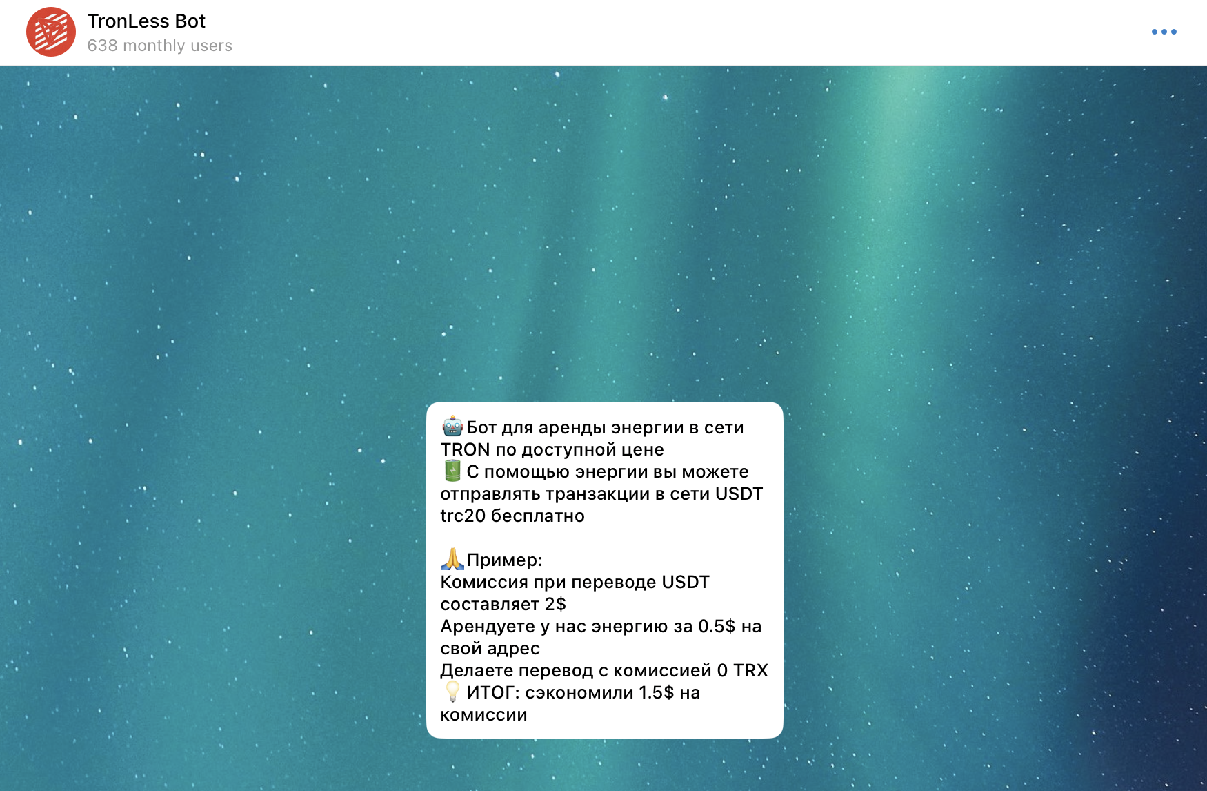Click the green battery emoji
Viewport: 1207px width, 791px height.
click(452, 471)
